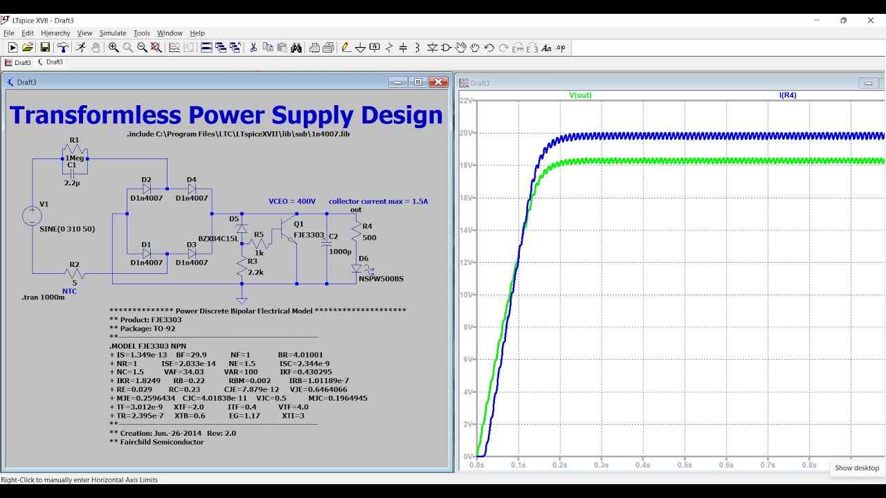Select the Text Aa tool
The height and width of the screenshot is (498, 886).
pos(547,48)
